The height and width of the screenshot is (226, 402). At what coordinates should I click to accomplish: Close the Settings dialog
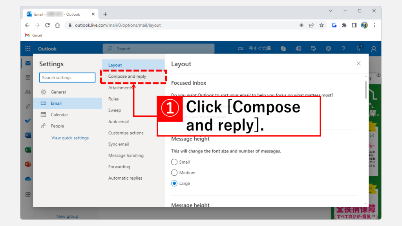[358, 64]
